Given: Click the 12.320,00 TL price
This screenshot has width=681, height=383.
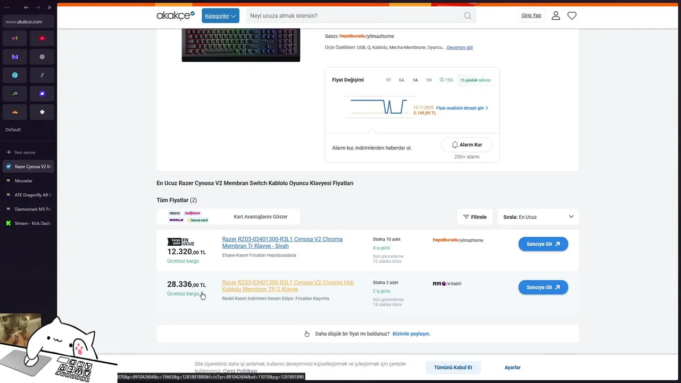Looking at the screenshot, I should tap(186, 252).
